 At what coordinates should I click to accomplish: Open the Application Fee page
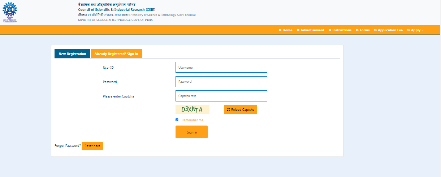click(x=388, y=30)
